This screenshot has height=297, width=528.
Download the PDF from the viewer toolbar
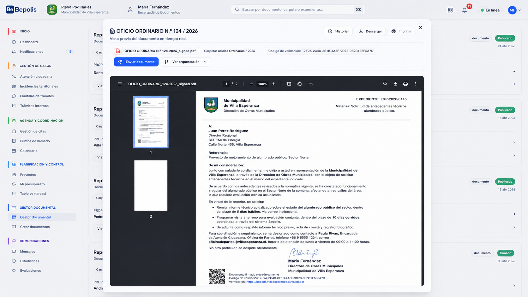[395, 84]
